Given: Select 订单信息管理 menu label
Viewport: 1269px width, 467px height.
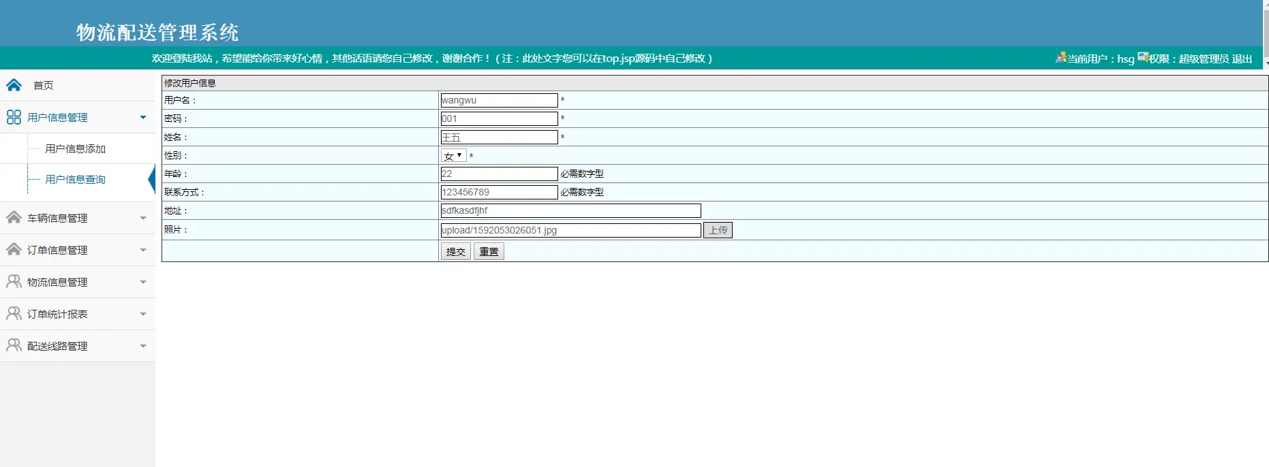Looking at the screenshot, I should [x=57, y=250].
